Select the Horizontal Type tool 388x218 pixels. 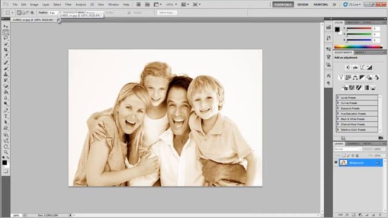click(x=5, y=116)
